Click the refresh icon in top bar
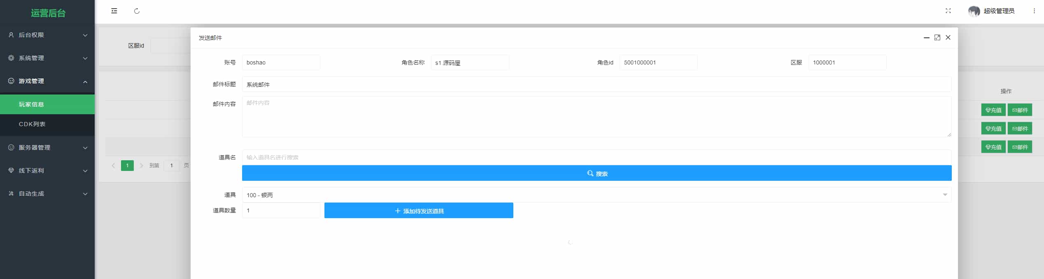The image size is (1044, 279). coord(137,11)
